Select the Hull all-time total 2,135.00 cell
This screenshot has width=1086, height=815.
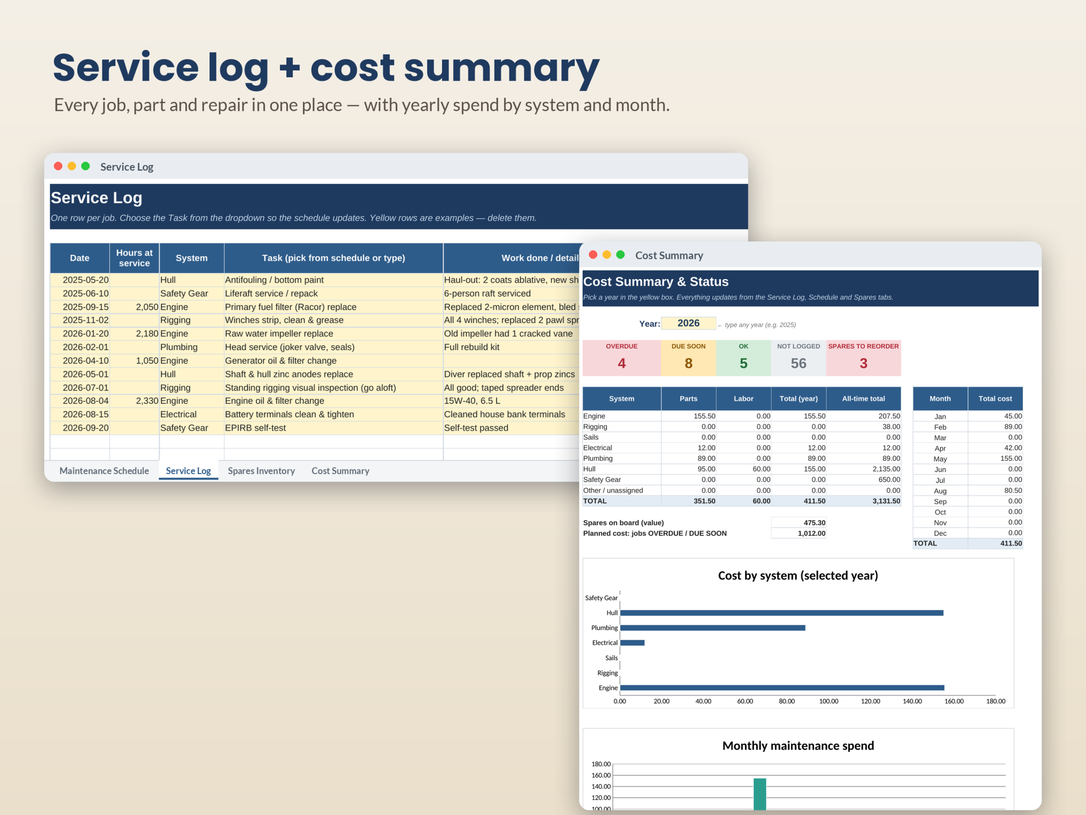864,469
